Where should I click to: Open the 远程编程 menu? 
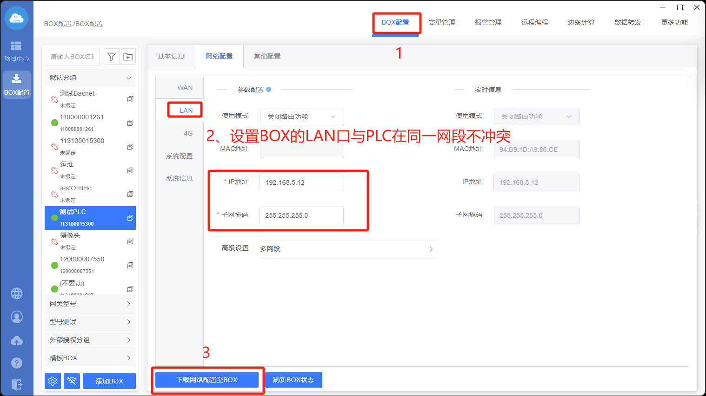(535, 22)
